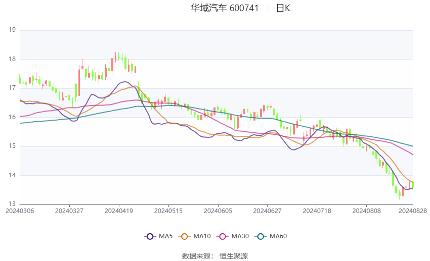Click x-axis date label 20240808

[366, 211]
